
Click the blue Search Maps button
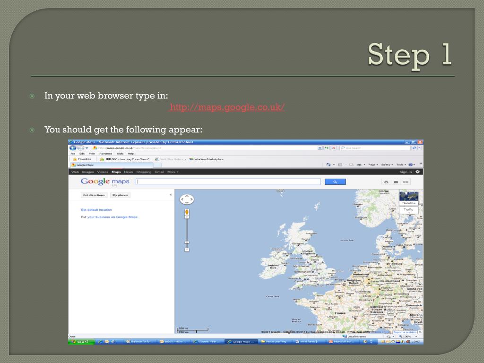[335, 182]
